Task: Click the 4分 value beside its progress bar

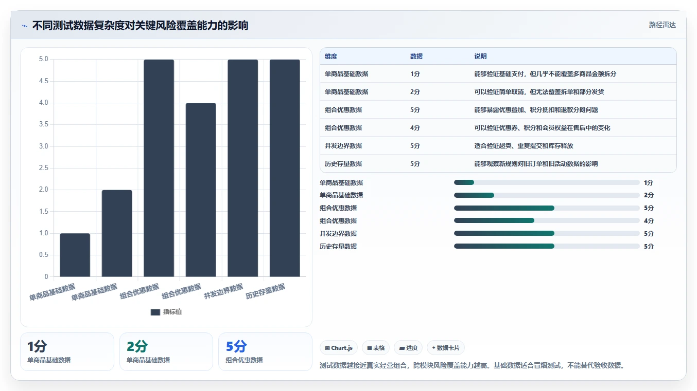Action: point(649,221)
